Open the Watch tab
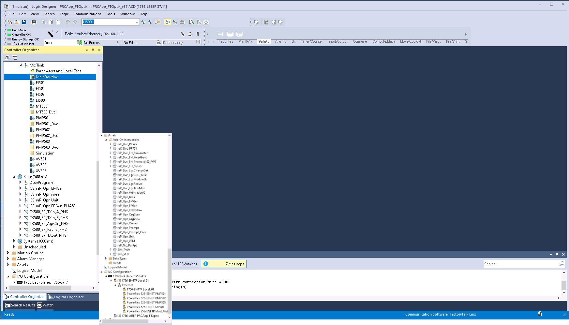Screen dimensions: 569x325 click(45, 305)
